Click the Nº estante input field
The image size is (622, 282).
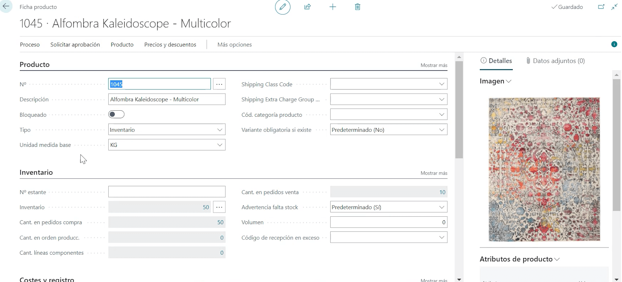coord(167,192)
